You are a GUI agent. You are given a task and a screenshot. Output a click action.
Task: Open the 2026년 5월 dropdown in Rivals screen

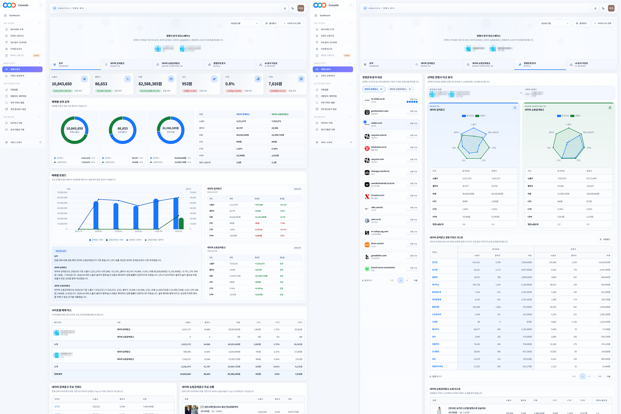point(555,23)
